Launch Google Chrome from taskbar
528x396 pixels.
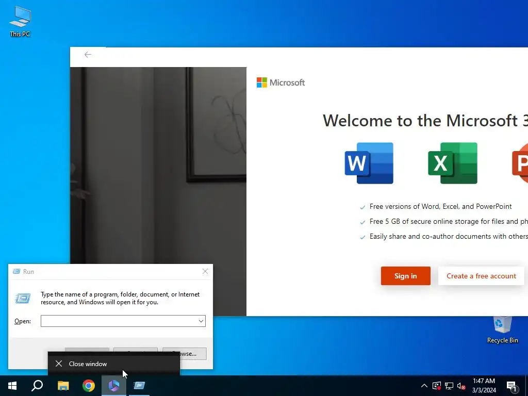(89, 386)
